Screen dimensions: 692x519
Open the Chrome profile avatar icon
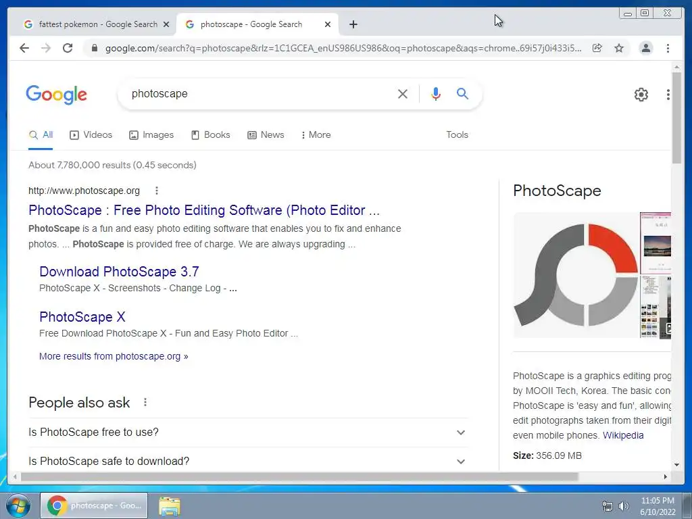[x=645, y=48]
